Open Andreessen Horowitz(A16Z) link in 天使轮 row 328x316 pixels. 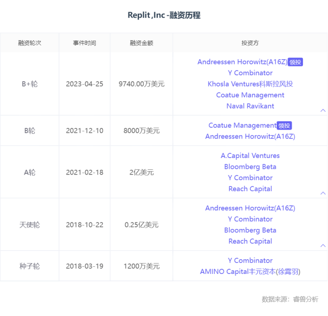[x=250, y=208]
